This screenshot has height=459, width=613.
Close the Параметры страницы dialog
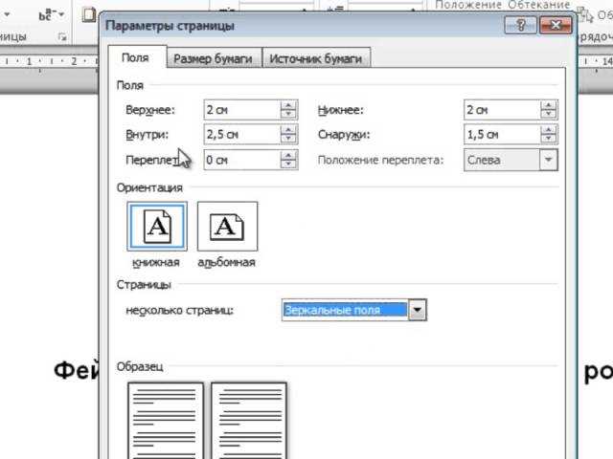pos(554,25)
